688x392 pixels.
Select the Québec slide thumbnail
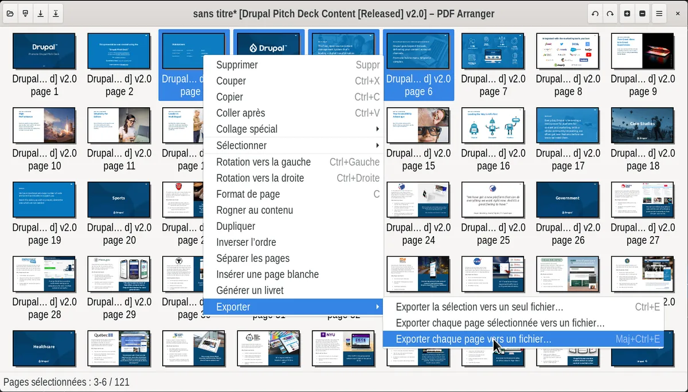(119, 348)
